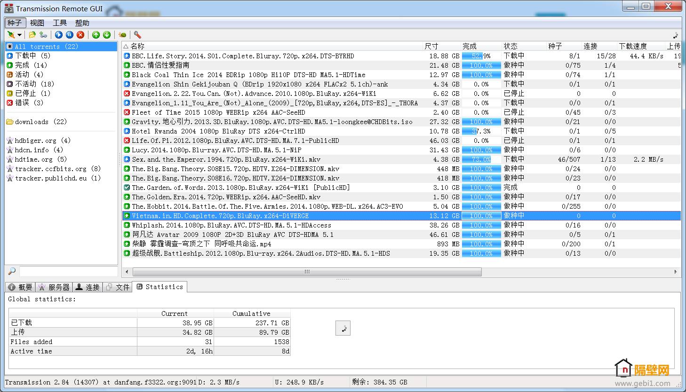Select BBC.Life.Story.2014 torrent row
This screenshot has height=392, width=686.
401,56
